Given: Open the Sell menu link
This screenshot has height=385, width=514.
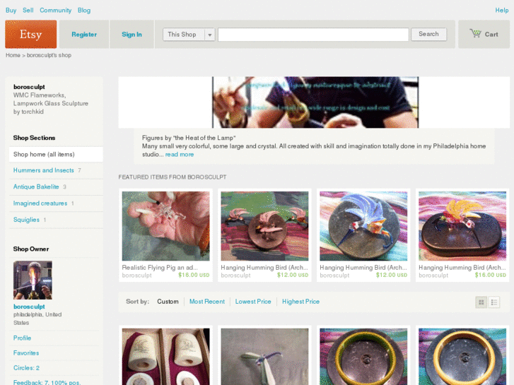Looking at the screenshot, I should [x=28, y=10].
